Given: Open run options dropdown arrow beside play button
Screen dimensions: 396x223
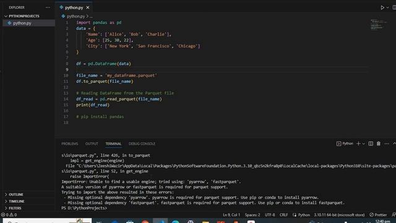Looking at the screenshot, I should coord(388,7).
